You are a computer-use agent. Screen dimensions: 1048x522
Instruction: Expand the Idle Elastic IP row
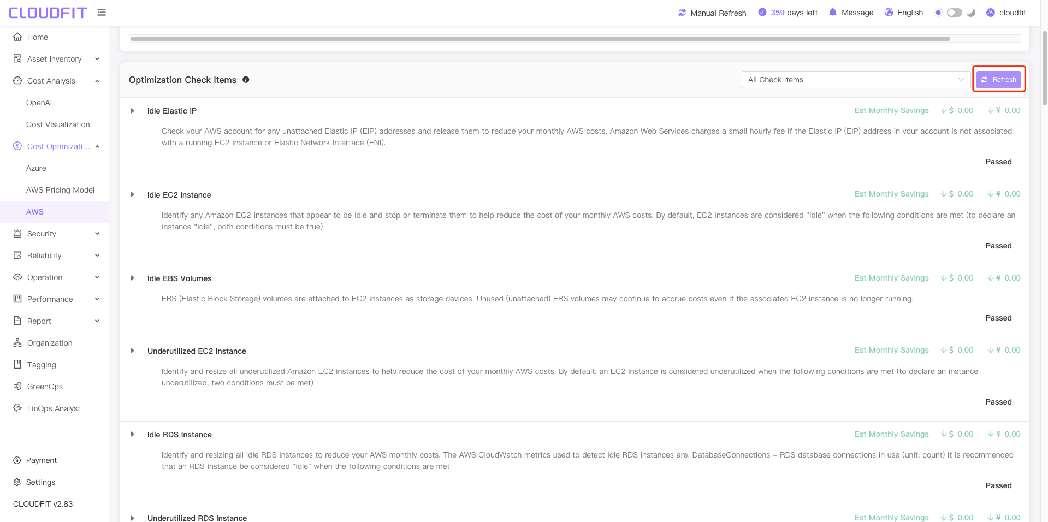pyautogui.click(x=133, y=111)
